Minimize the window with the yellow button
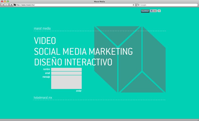199x121 pixels. 5,2
